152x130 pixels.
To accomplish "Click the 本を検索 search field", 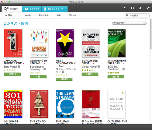I will [x=137, y=16].
